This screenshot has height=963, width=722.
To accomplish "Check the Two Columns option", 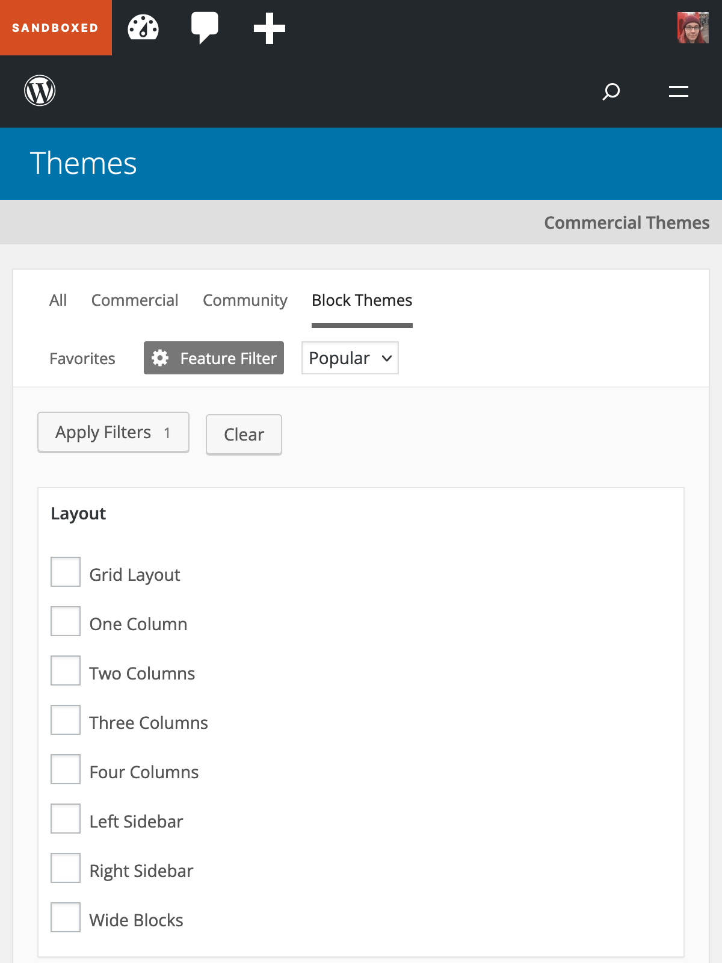I will pyautogui.click(x=66, y=670).
